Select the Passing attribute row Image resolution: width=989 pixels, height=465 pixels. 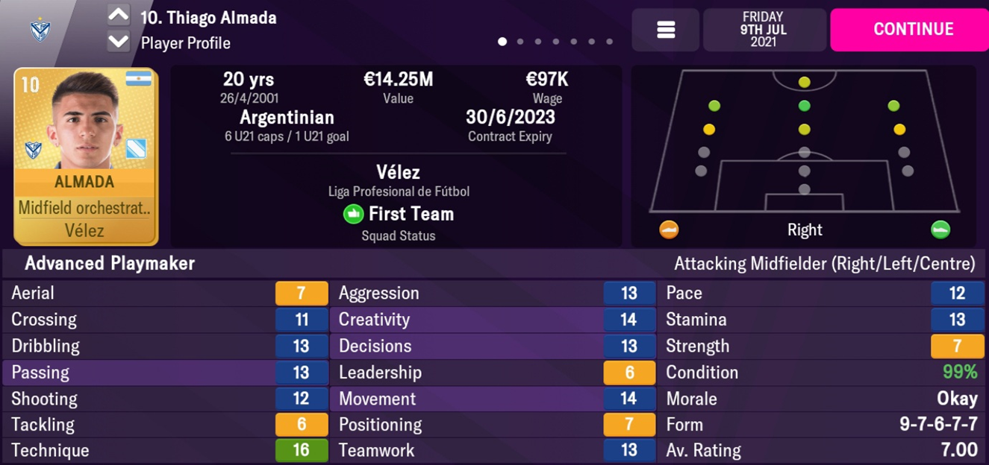tap(164, 372)
